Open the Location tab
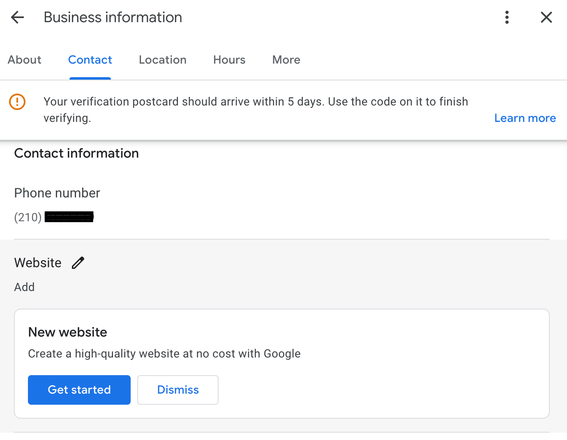The width and height of the screenshot is (567, 440). point(163,60)
